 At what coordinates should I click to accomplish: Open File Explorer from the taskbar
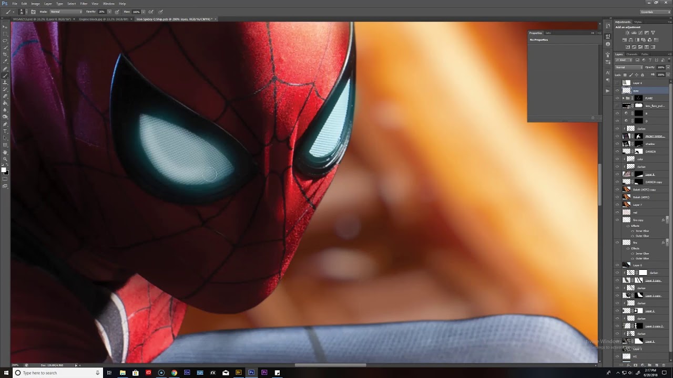coord(123,373)
